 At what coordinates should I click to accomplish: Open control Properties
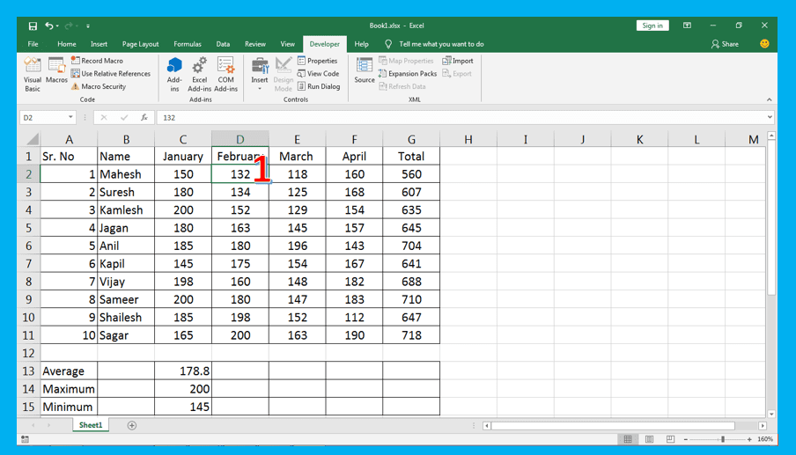point(318,61)
